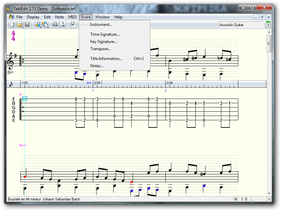Select the cyan cursor cell in tablature

[x=25, y=99]
